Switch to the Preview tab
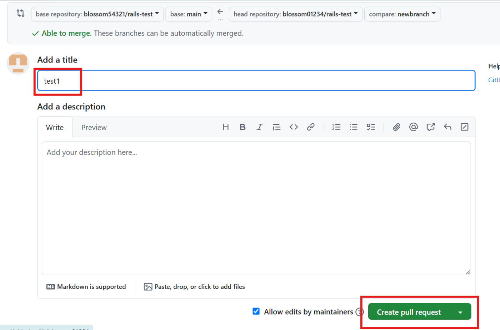 pos(94,128)
